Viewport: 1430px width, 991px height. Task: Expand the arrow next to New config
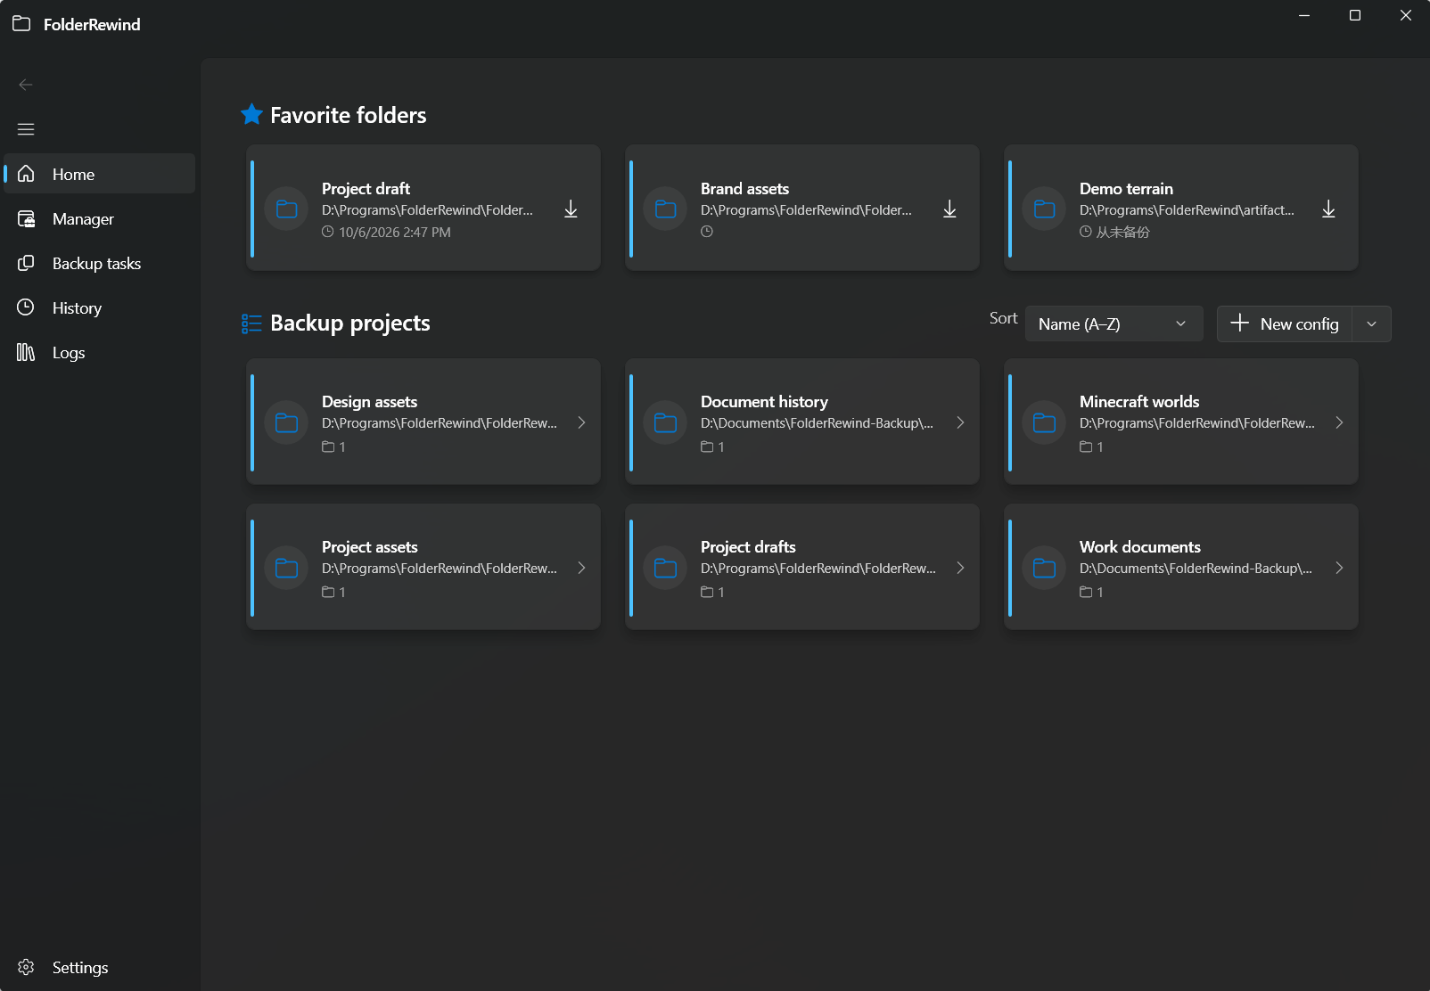tap(1372, 324)
